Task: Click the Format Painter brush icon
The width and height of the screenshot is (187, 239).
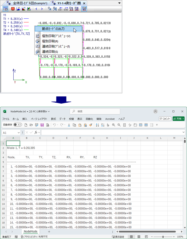Action: tap(90, 125)
